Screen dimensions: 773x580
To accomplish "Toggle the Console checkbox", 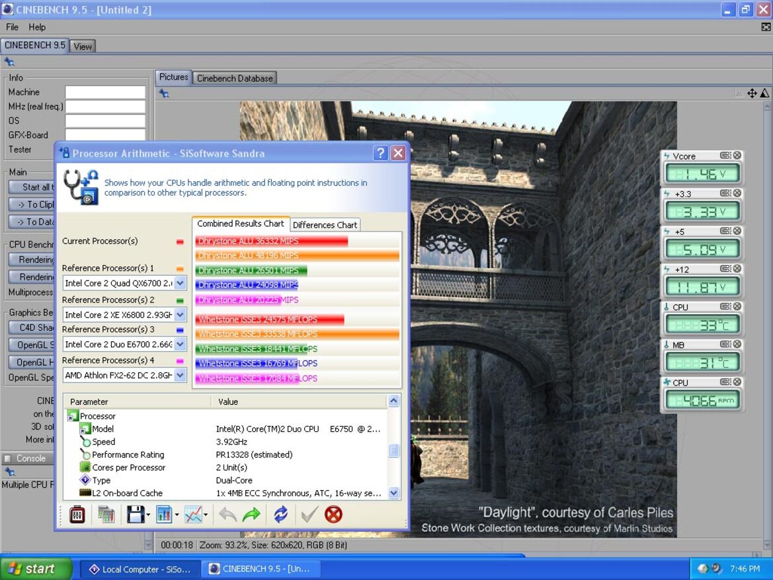I will click(x=7, y=458).
